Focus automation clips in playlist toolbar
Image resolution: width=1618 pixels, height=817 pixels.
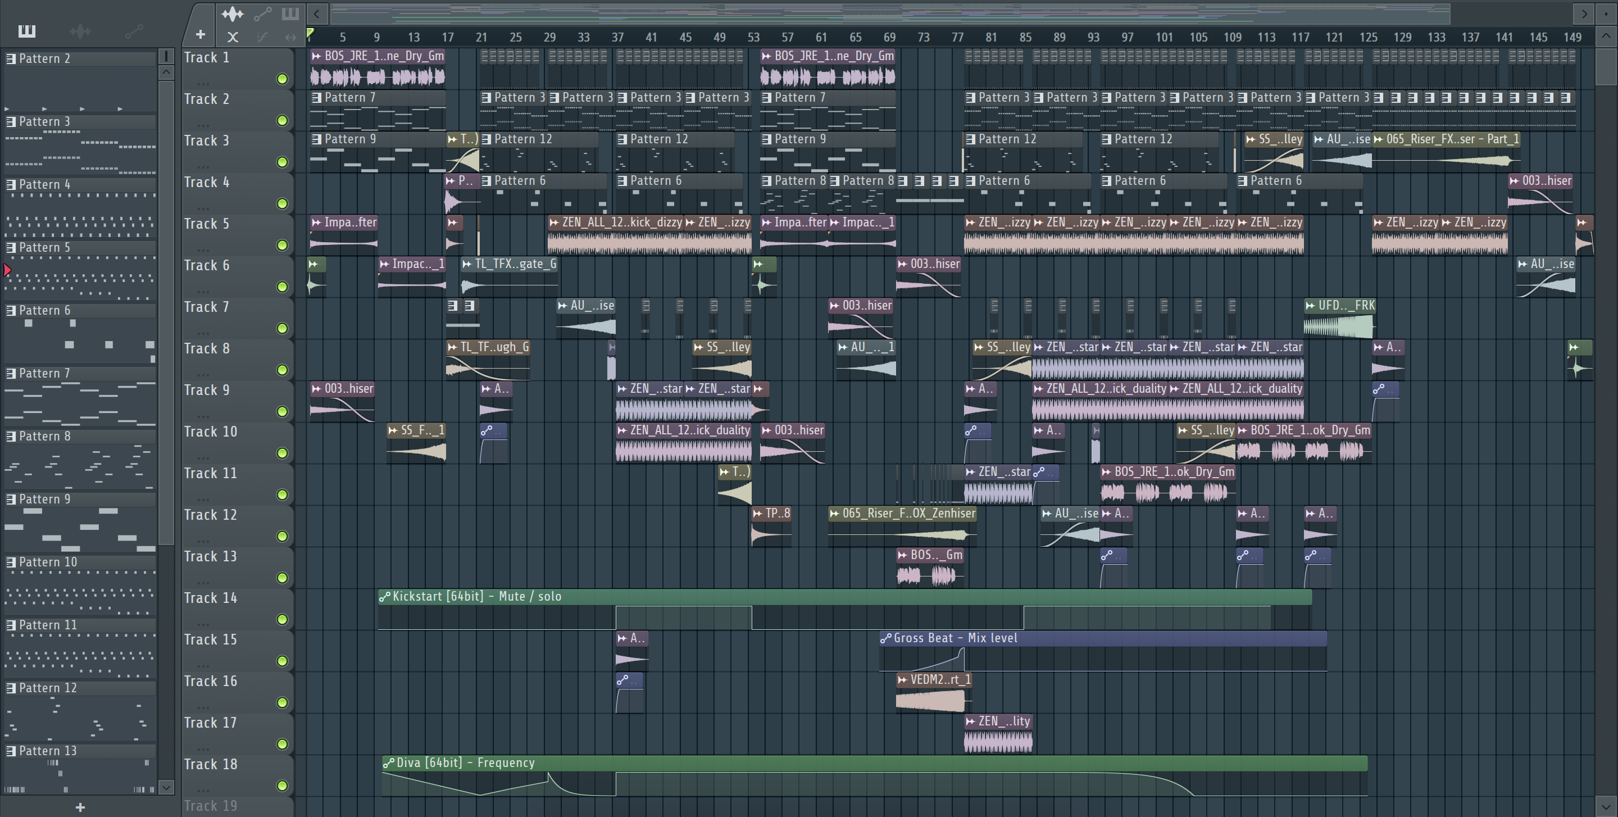(262, 13)
